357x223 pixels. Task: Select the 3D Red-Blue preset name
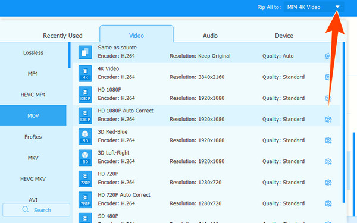point(112,132)
